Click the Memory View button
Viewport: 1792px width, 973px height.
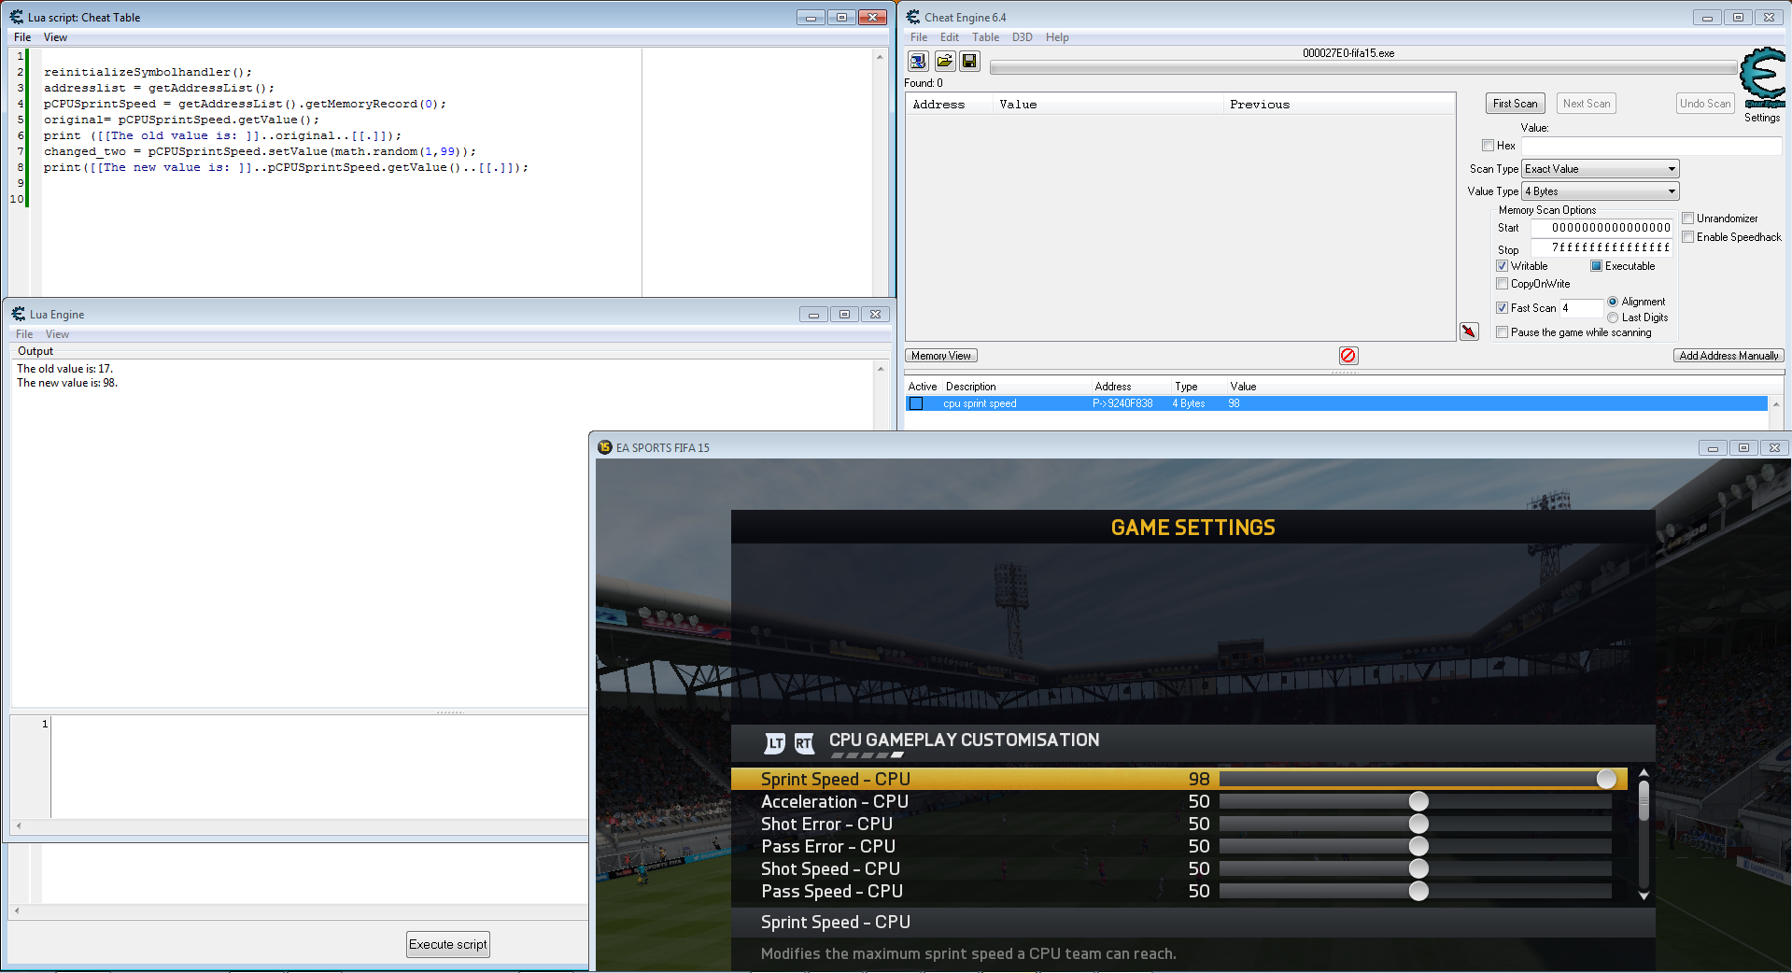940,356
